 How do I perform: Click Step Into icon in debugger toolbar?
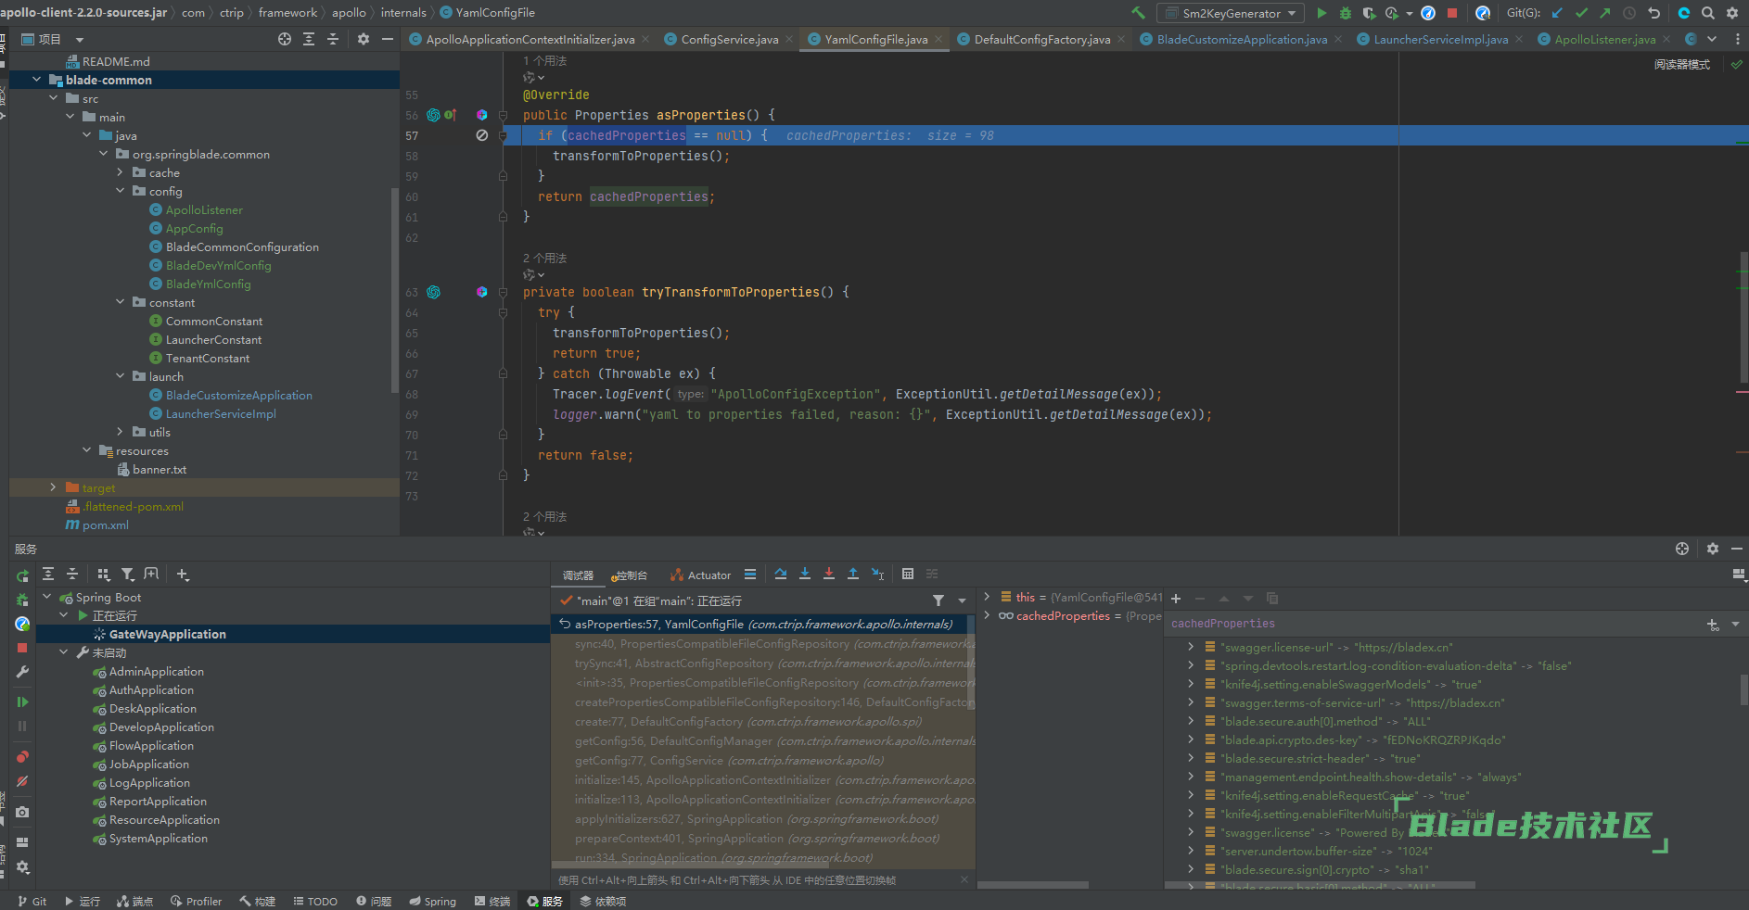pyautogui.click(x=805, y=575)
